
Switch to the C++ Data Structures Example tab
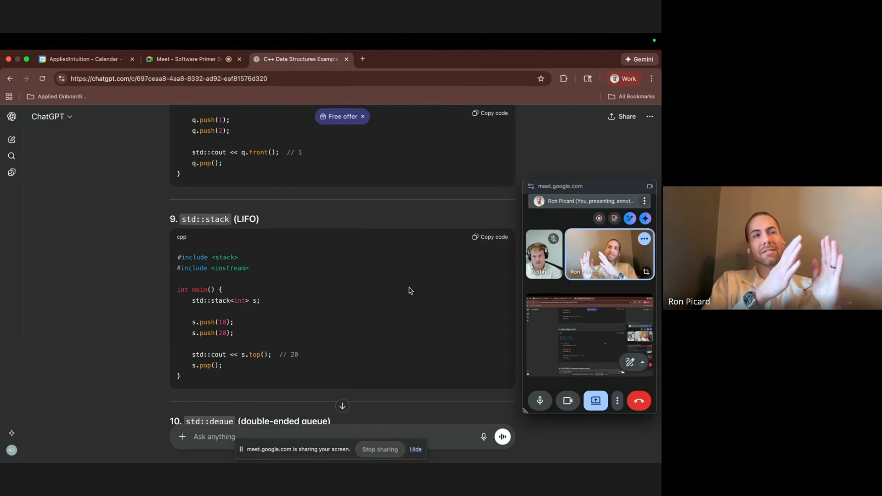[299, 59]
